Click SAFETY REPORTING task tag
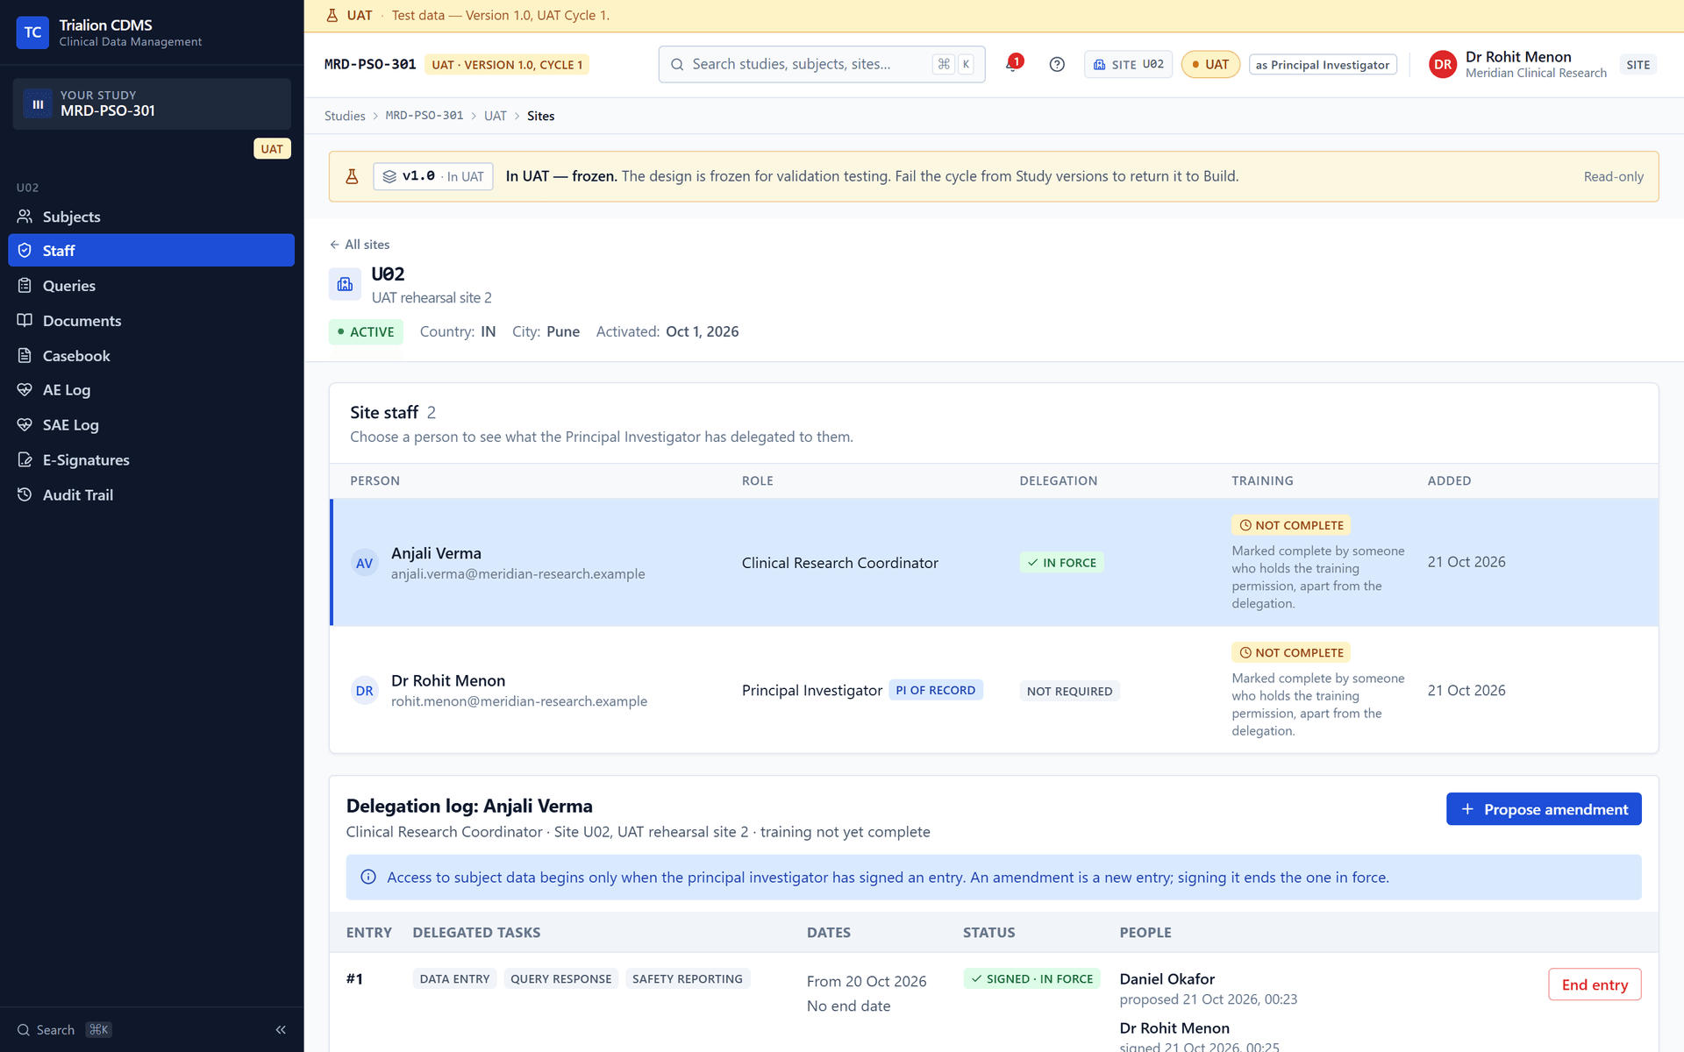This screenshot has height=1052, width=1684. pyautogui.click(x=688, y=978)
